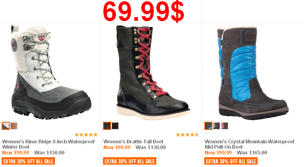
Task: Open the white Rime Ridge winter boot image
Action: click(x=51, y=72)
